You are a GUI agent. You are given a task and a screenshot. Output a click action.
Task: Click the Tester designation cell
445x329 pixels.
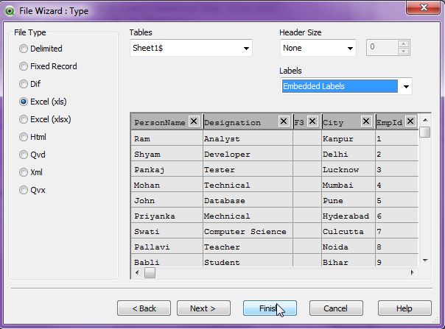click(248, 170)
